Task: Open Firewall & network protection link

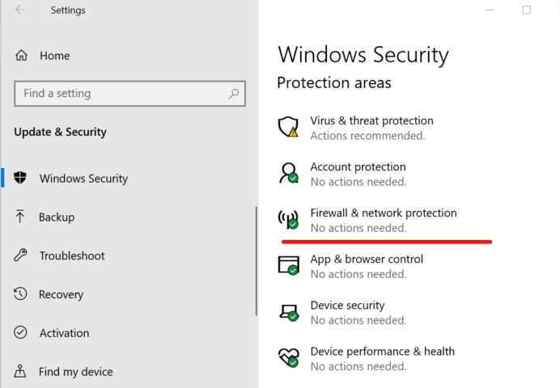Action: pos(384,213)
